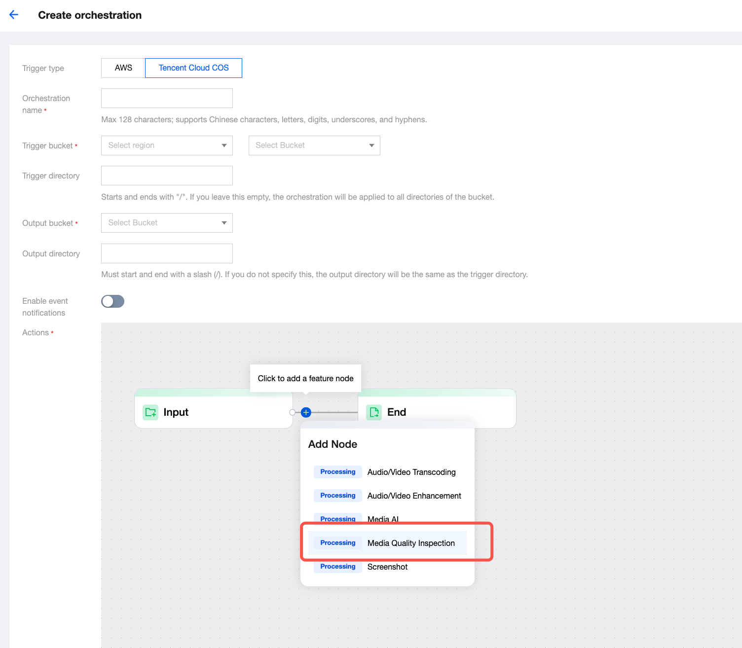
Task: Click the End node file icon
Action: coord(374,412)
